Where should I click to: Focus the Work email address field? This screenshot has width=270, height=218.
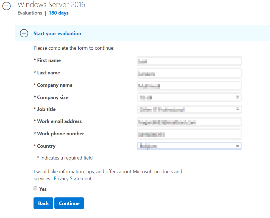[x=190, y=122]
